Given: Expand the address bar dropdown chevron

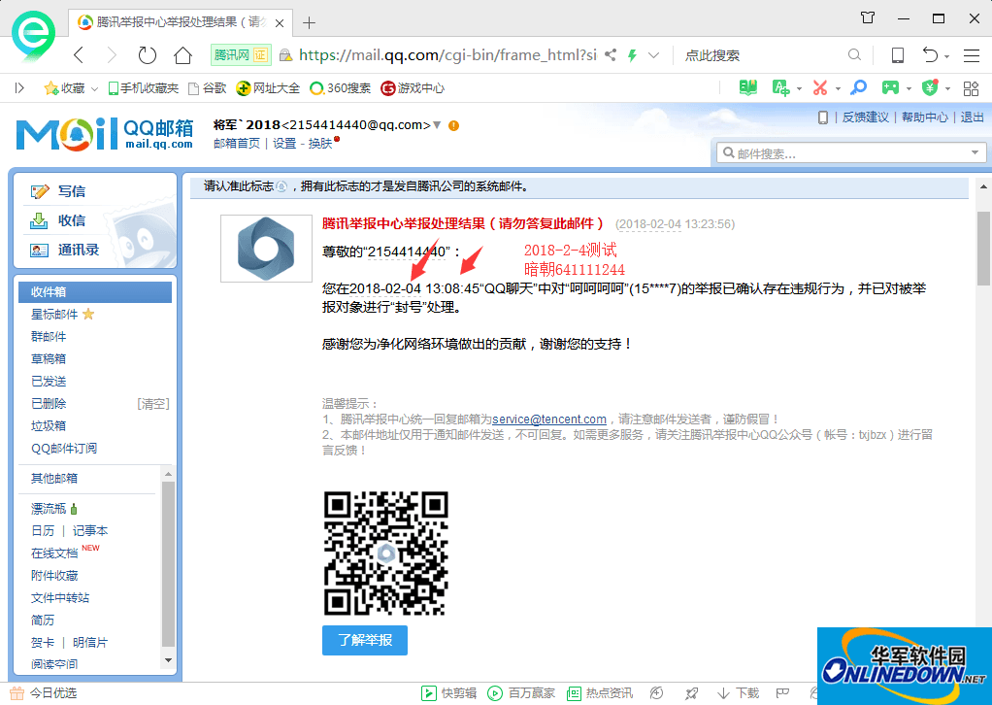Looking at the screenshot, I should [x=653, y=55].
